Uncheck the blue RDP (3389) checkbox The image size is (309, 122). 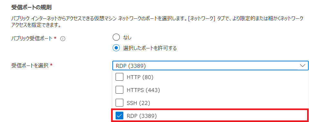tap(119, 116)
